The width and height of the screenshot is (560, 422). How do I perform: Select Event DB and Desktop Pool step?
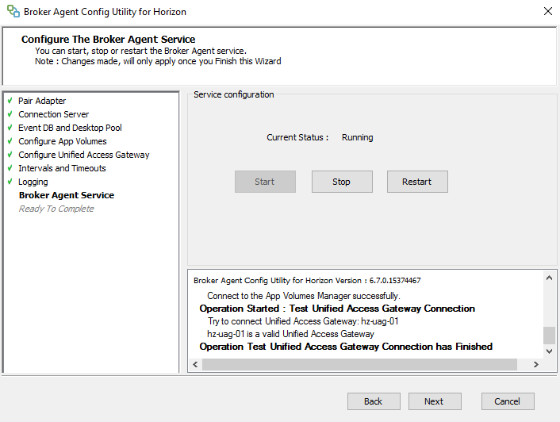click(70, 128)
